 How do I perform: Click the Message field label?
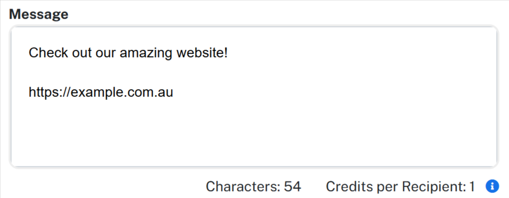pos(39,14)
